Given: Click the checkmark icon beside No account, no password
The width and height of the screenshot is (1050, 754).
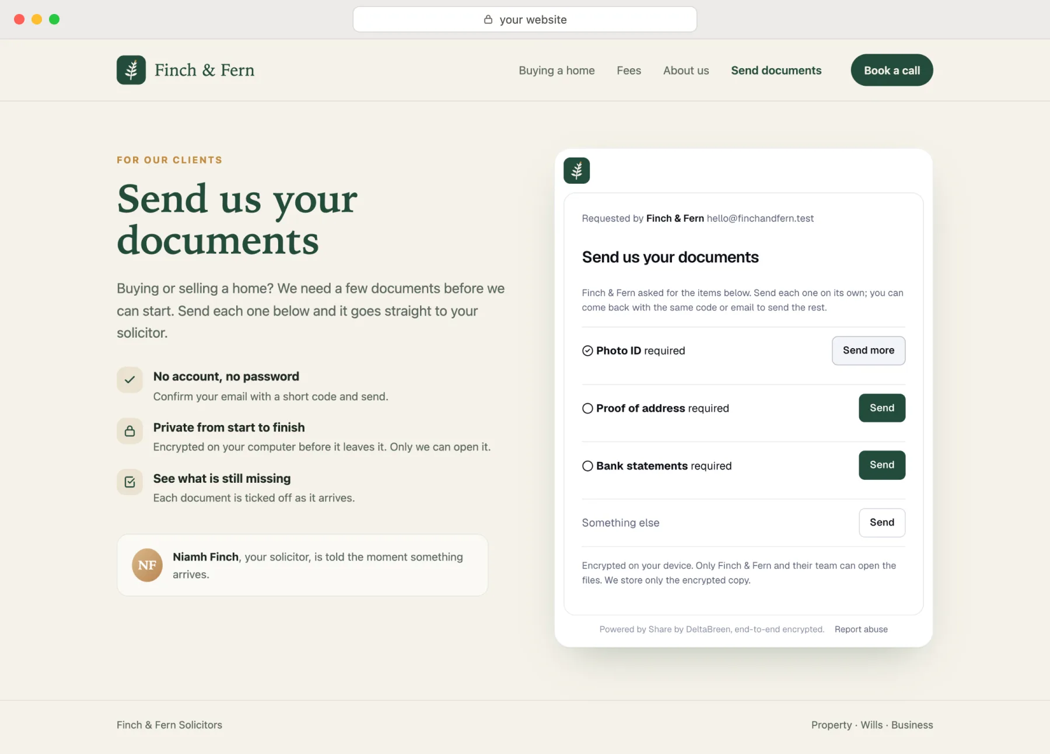Looking at the screenshot, I should (x=129, y=380).
